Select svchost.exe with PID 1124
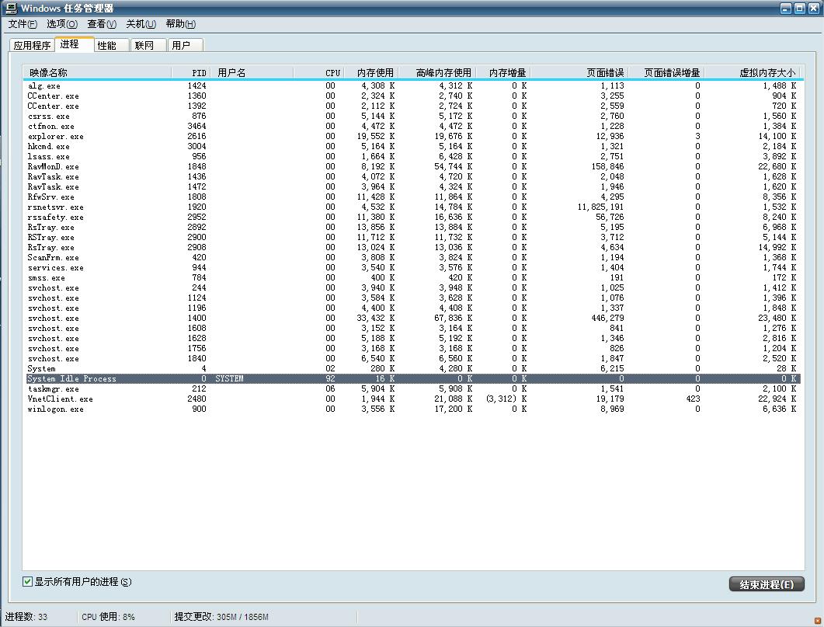824x627 pixels. [x=412, y=298]
